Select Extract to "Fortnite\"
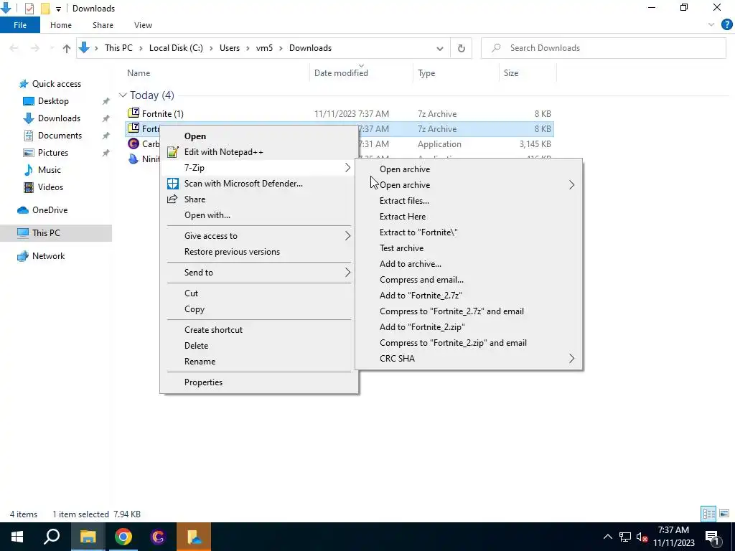This screenshot has height=551, width=735. point(418,232)
